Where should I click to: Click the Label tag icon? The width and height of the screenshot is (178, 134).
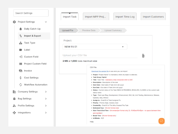click(x=21, y=50)
